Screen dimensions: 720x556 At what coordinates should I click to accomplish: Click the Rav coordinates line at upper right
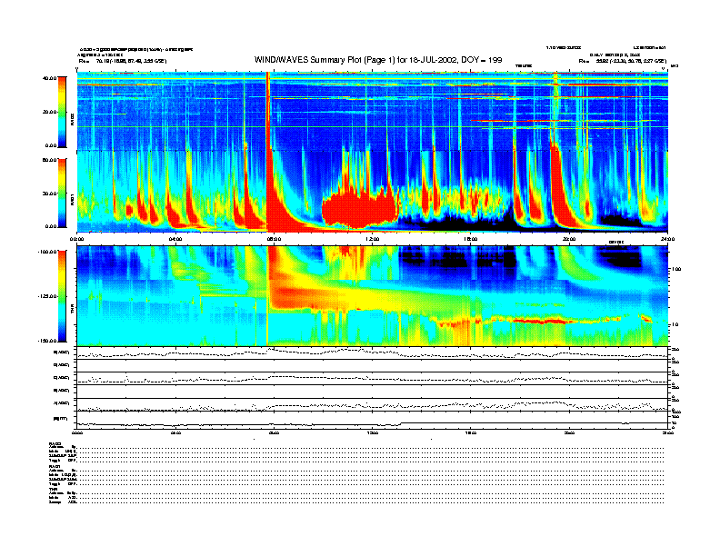pos(623,61)
